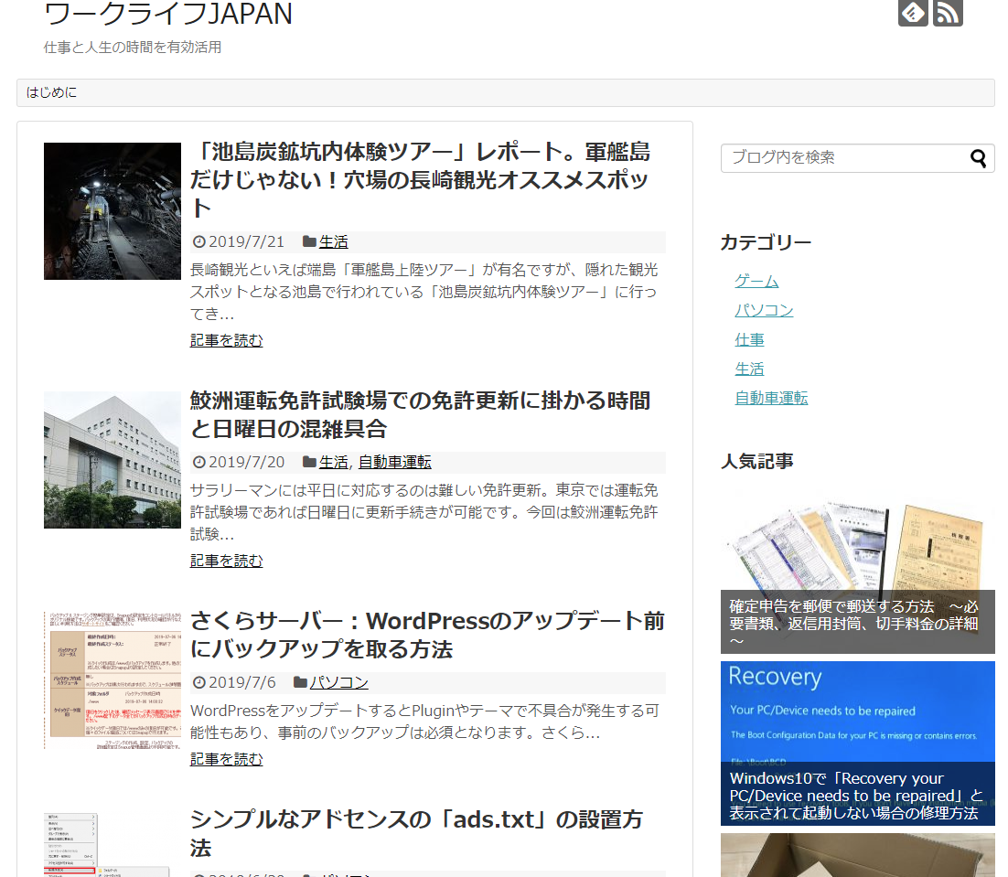
Task: Open 生活 category under 2019/7/21 post
Action: (x=334, y=241)
